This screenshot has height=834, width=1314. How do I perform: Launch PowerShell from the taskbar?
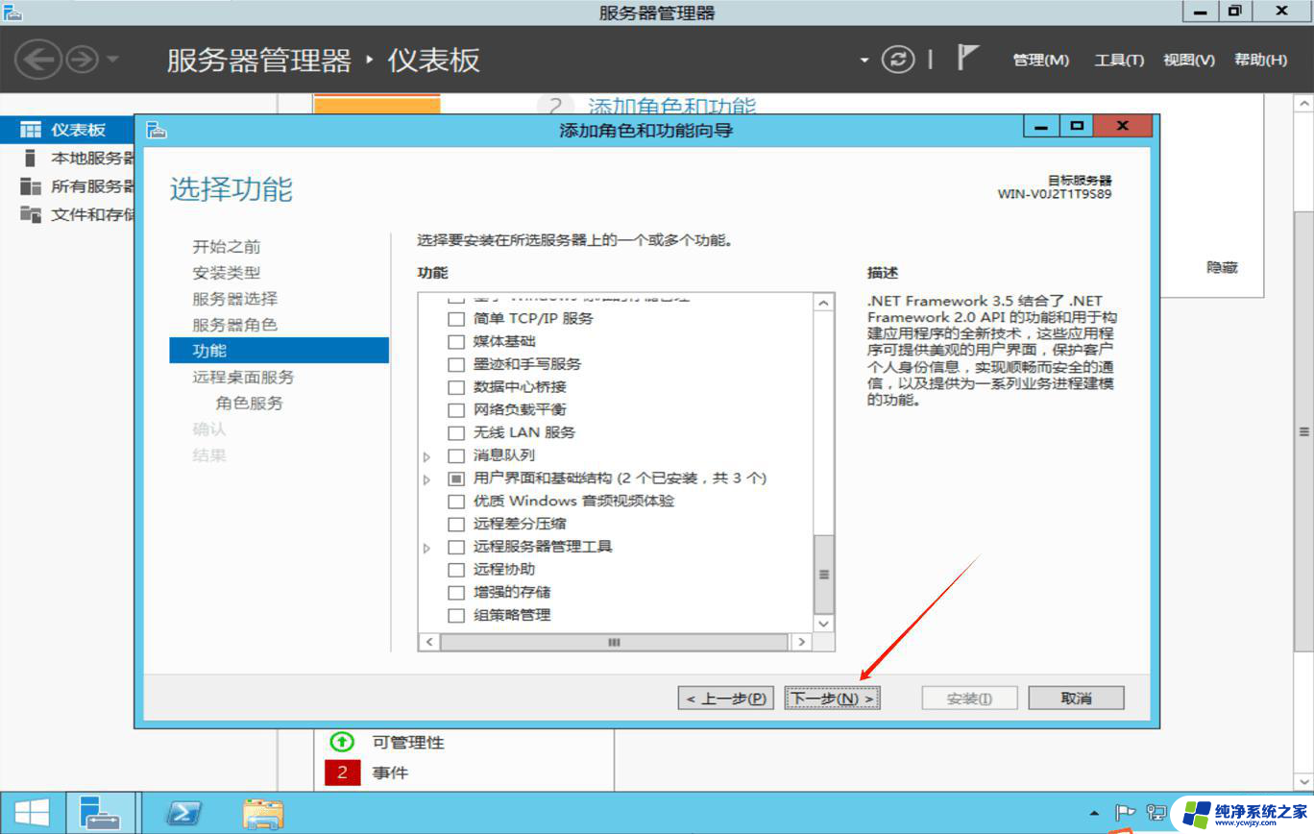pos(183,813)
